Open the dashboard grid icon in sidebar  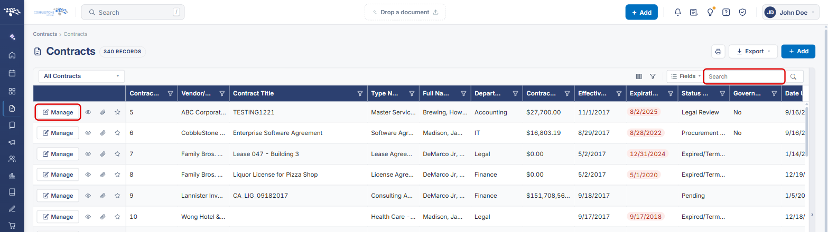pyautogui.click(x=12, y=91)
